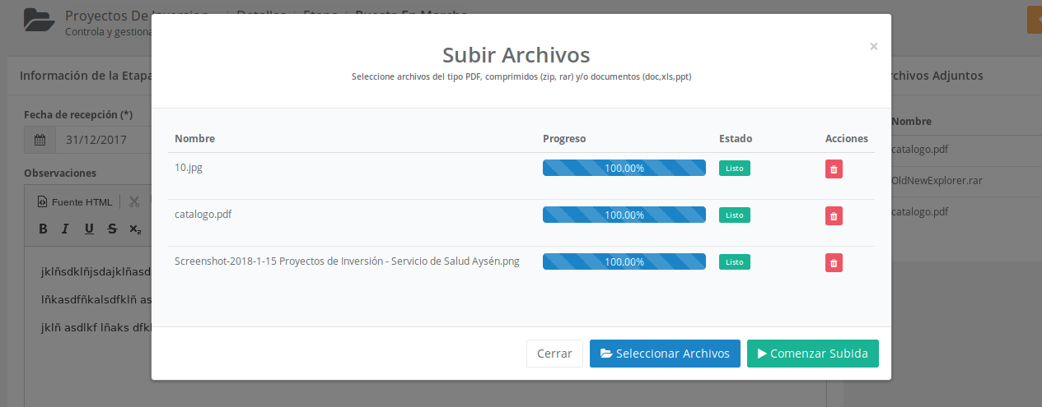Click the catalogo.pdf file name in the list
The width and height of the screenshot is (1042, 407).
[203, 214]
